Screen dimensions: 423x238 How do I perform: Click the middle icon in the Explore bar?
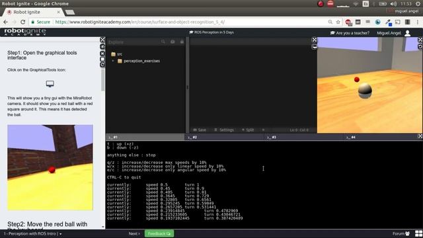click(173, 42)
